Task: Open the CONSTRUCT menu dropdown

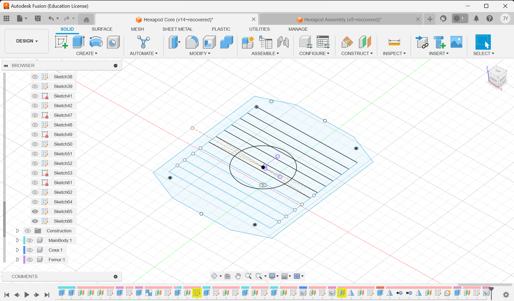Action: (357, 54)
